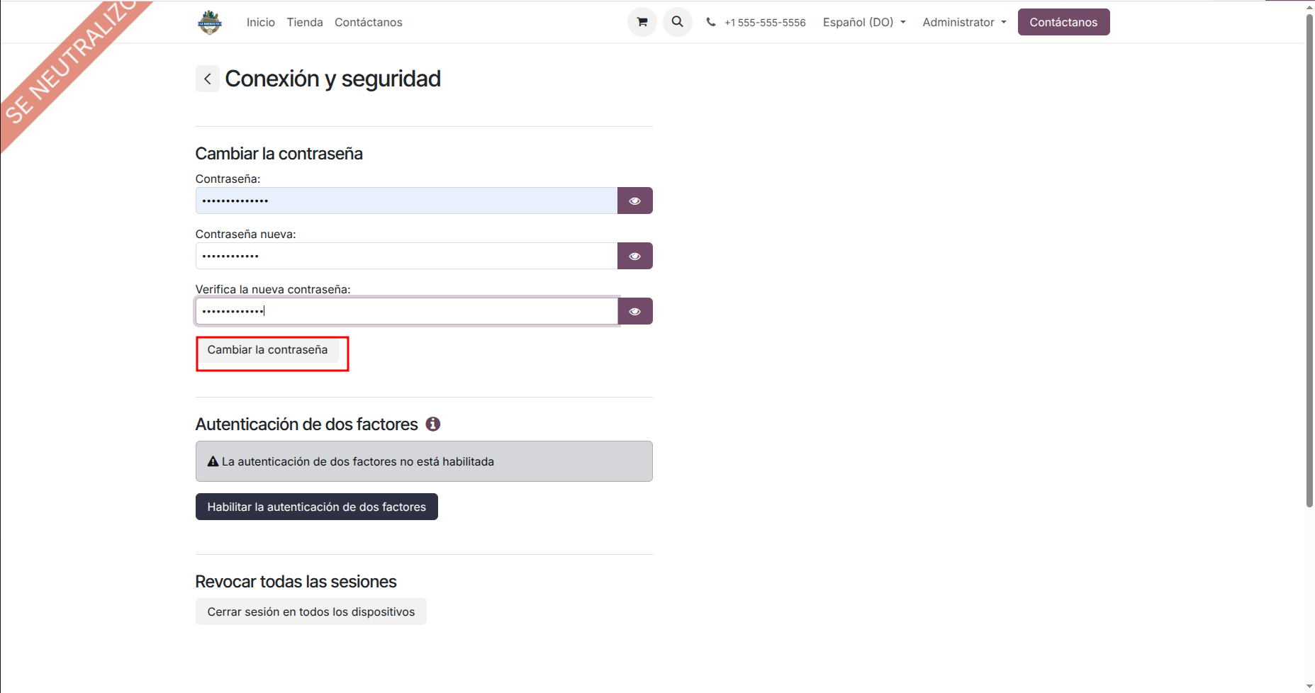Toggle visibility of the verify password field
Screen dimensions: 1315x693
635,311
